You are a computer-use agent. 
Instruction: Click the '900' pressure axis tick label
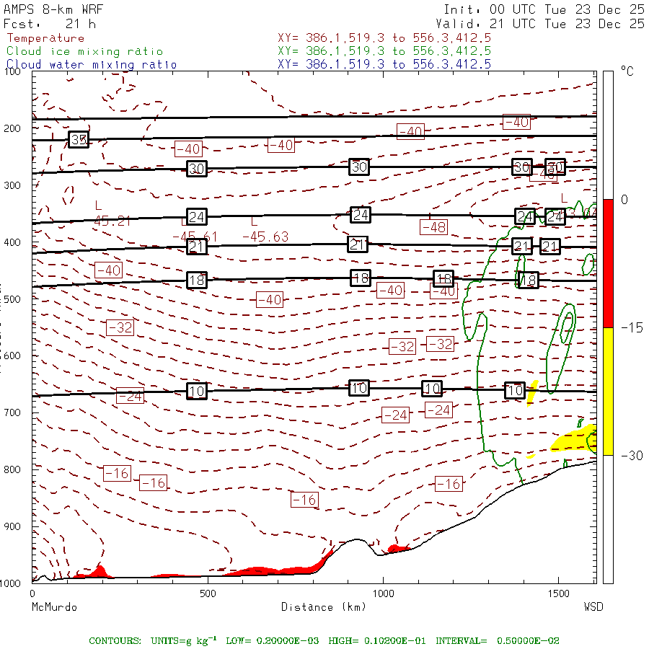(x=12, y=527)
